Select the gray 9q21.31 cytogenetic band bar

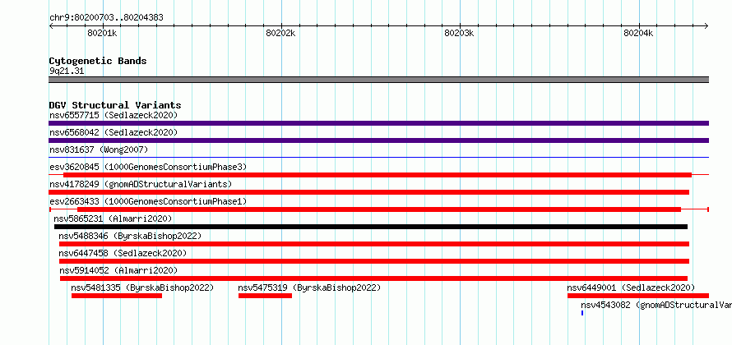pyautogui.click(x=378, y=80)
